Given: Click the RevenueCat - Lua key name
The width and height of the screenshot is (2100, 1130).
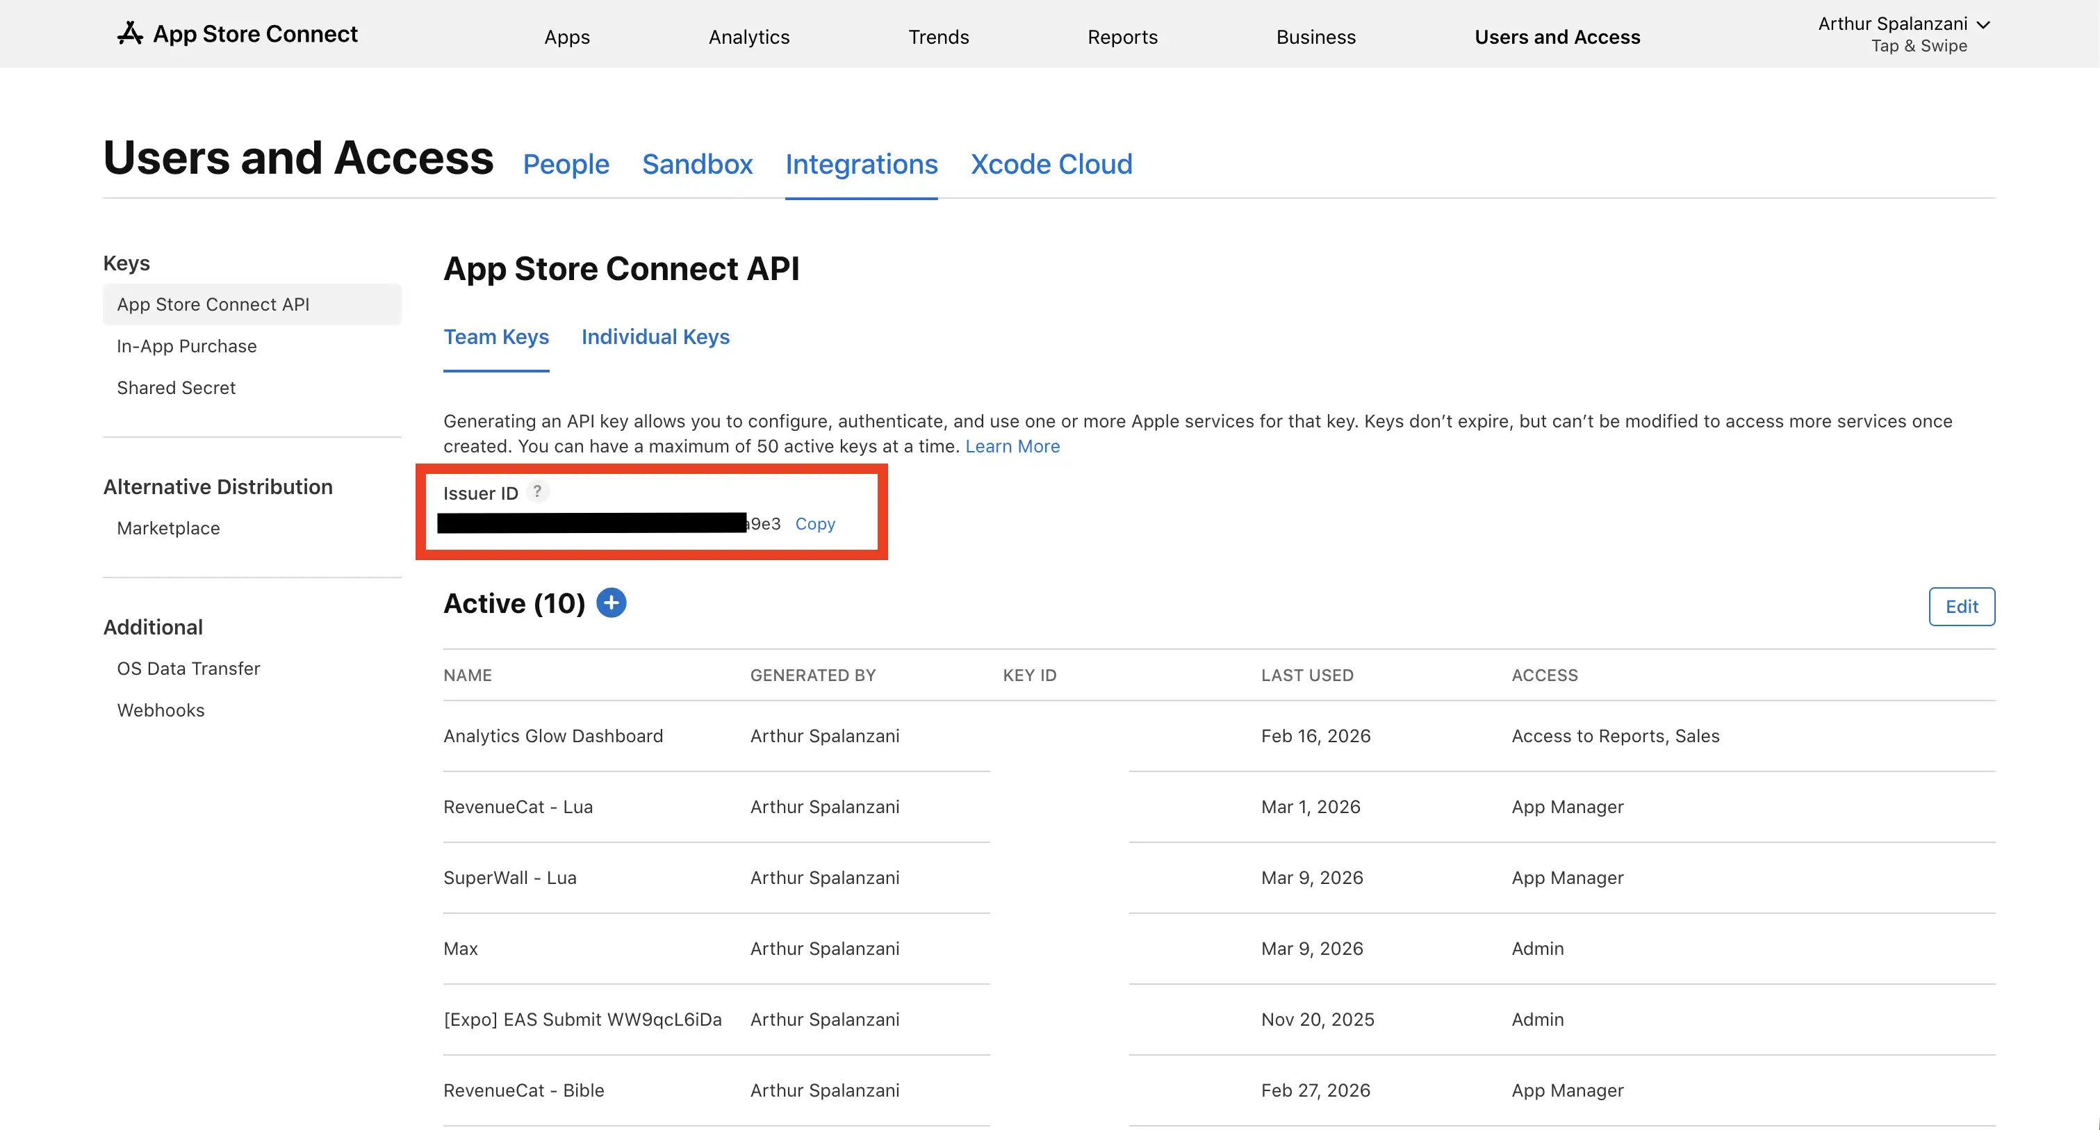Looking at the screenshot, I should point(518,806).
